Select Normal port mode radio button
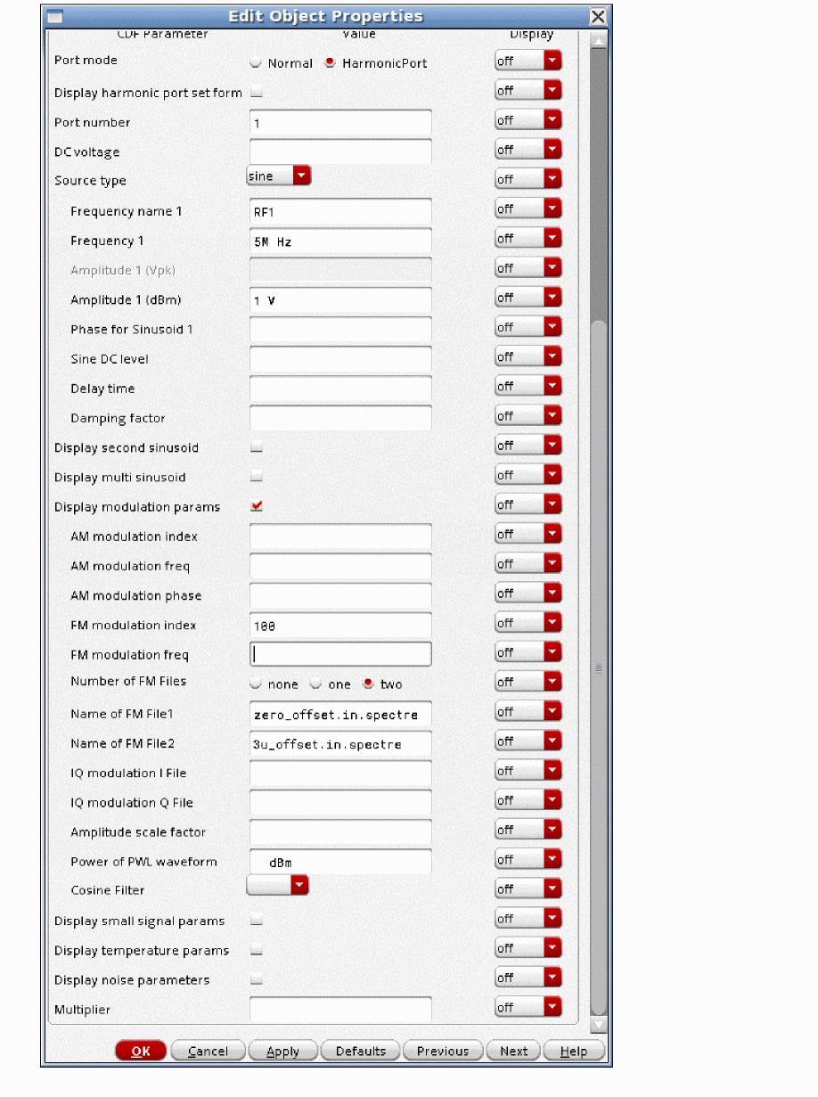 257,63
